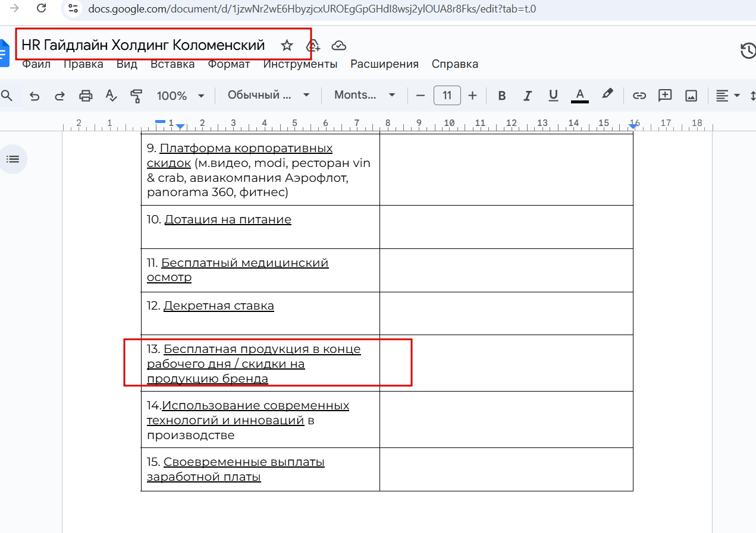Insert an image via toolbar icon
756x533 pixels.
(691, 96)
